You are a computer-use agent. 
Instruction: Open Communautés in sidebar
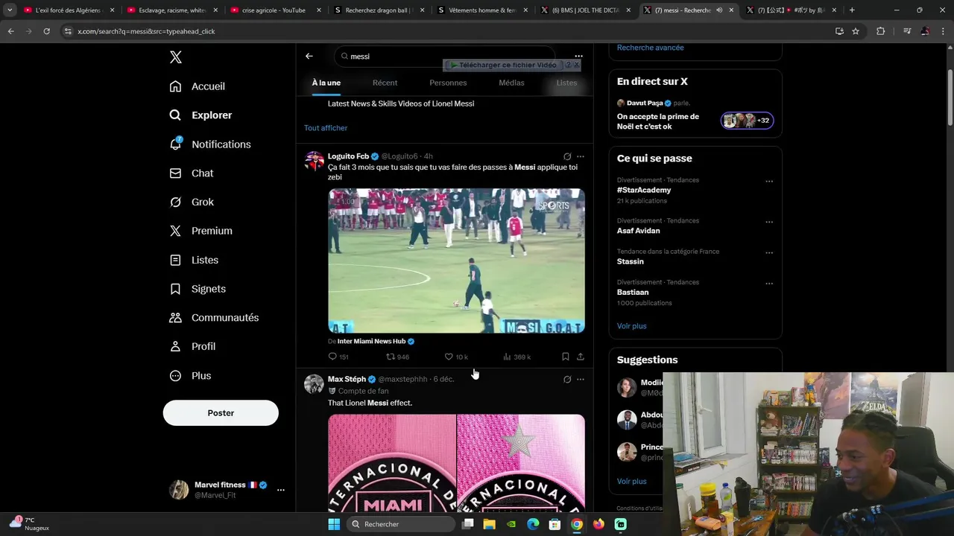[214, 318]
